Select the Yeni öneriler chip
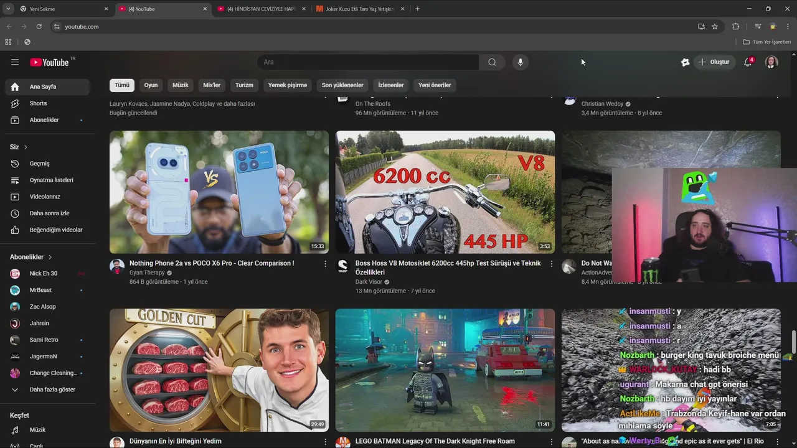Screen dimensions: 797x448 tap(435, 85)
